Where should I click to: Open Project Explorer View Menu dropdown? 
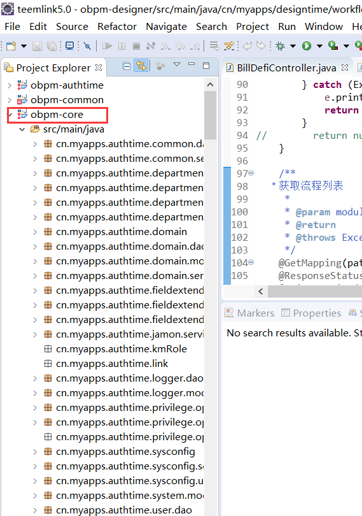[x=177, y=64]
